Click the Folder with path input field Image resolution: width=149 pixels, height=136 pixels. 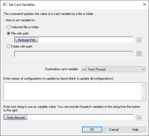74,54
